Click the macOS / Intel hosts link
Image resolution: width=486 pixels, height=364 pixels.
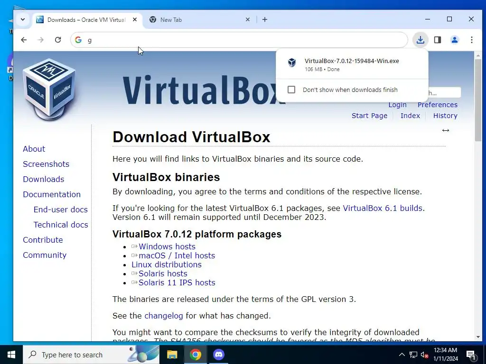point(177,255)
